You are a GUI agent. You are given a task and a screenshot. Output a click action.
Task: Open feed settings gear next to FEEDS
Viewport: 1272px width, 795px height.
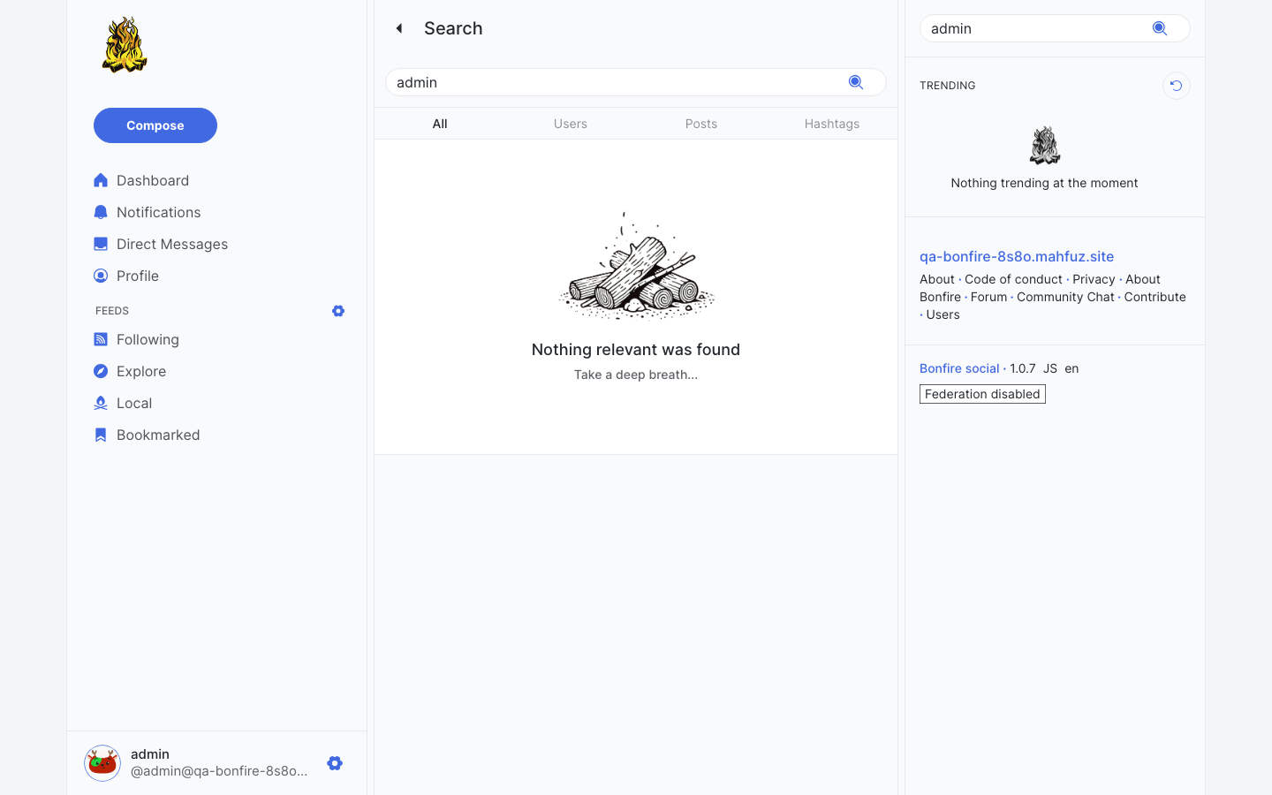coord(338,311)
